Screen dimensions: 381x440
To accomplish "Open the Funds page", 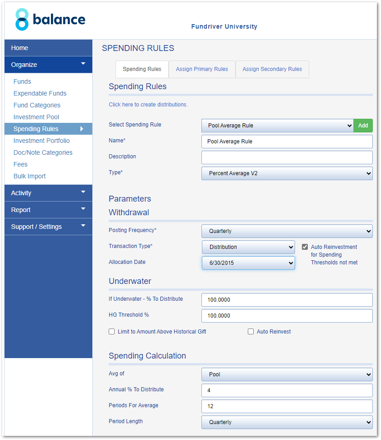I will pyautogui.click(x=22, y=81).
